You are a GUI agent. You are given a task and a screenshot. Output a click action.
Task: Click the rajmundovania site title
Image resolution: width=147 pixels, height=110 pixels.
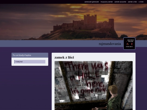(110, 44)
